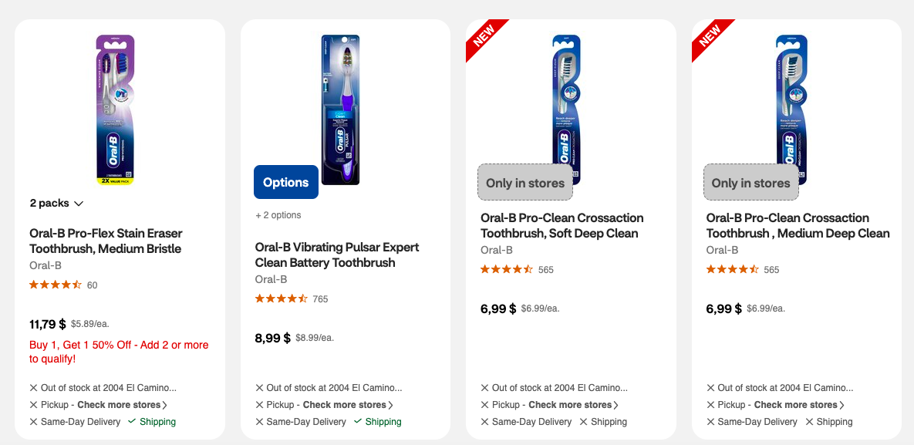Check more stores for Vibrating Pulsar toothbrush
Screen dimensions: 914x445
pos(347,405)
